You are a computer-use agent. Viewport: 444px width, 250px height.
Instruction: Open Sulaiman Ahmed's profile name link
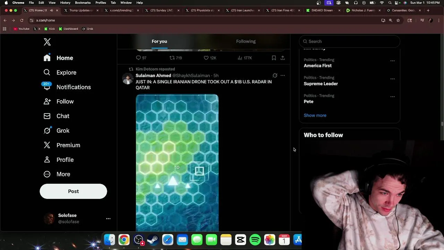[153, 75]
